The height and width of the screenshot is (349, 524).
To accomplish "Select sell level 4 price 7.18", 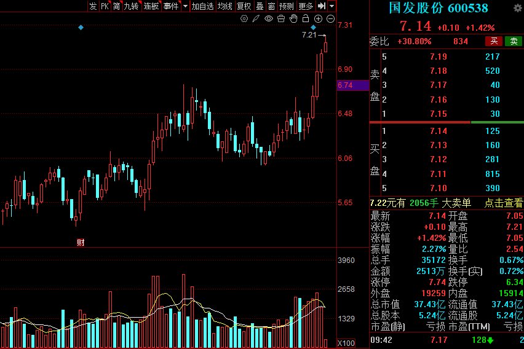I will [438, 71].
